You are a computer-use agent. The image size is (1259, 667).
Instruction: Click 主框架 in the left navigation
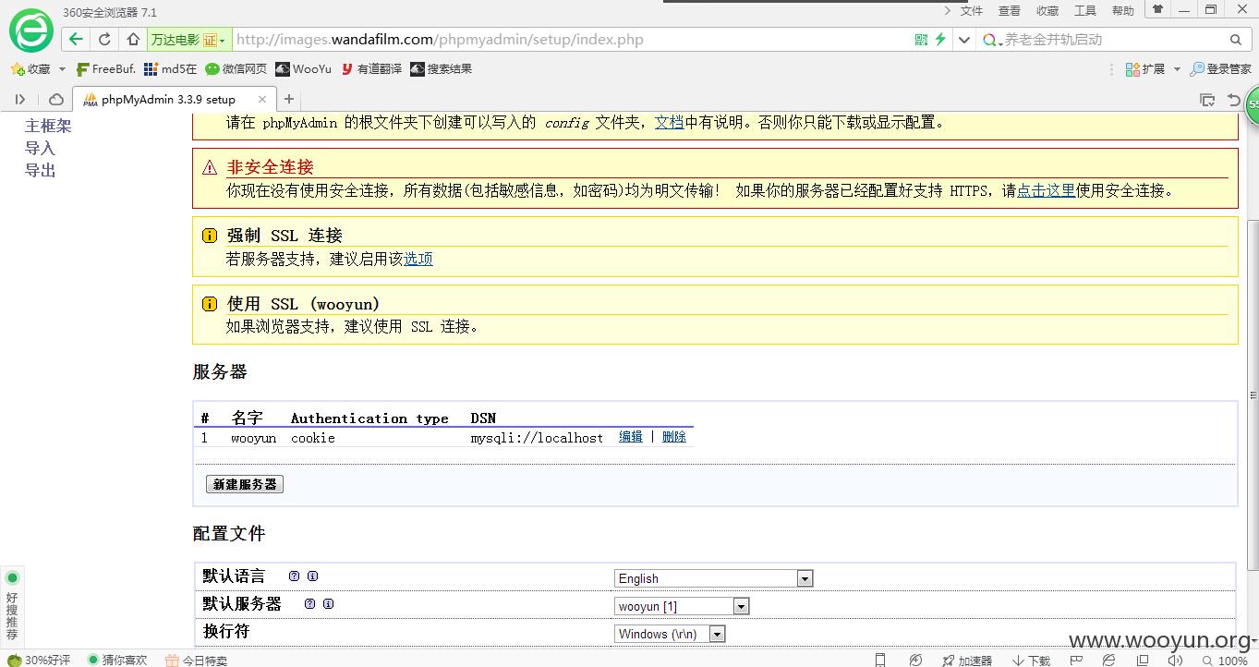coord(48,126)
